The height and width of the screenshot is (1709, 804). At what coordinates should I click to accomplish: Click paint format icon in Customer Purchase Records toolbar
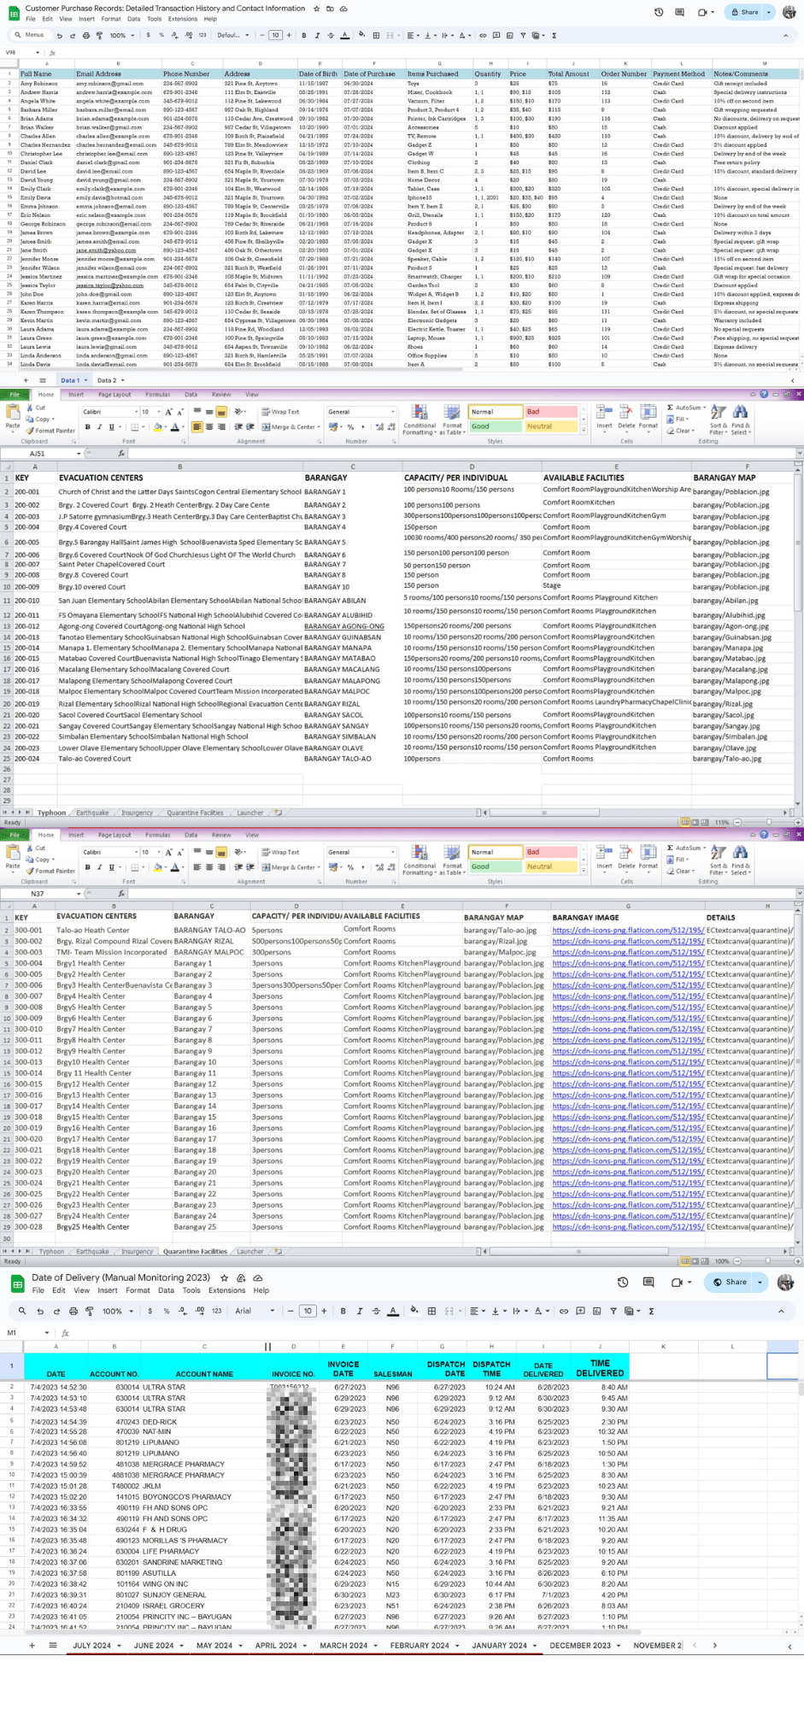pos(100,36)
